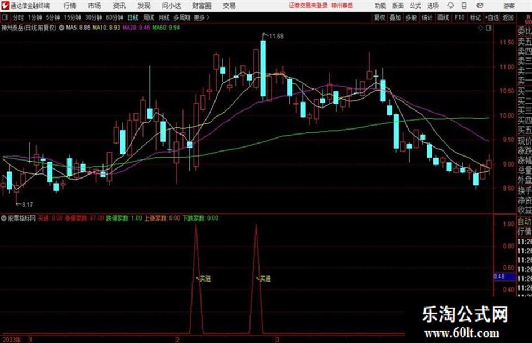This screenshot has height=343, width=532.
Task: Click the 证券交易未登录 login link
Action: click(x=308, y=6)
